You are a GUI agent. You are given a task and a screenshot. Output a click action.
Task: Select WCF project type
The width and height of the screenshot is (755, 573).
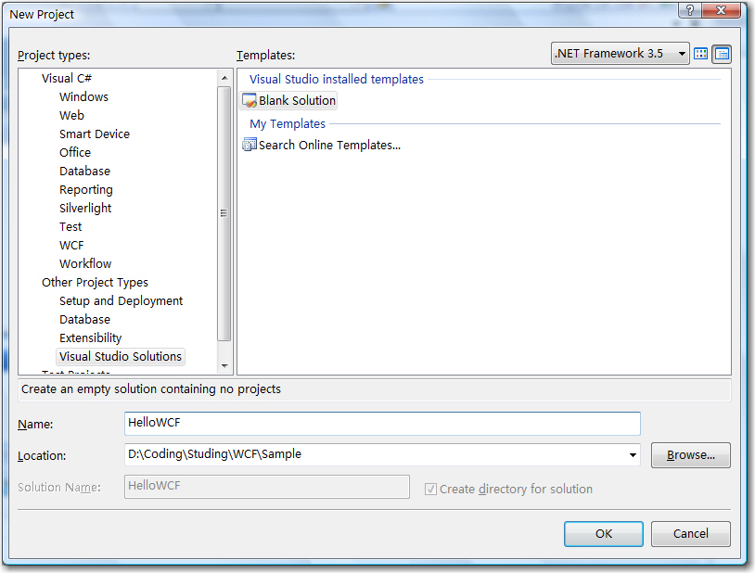71,245
